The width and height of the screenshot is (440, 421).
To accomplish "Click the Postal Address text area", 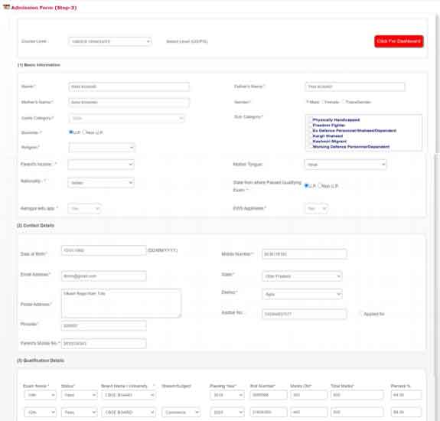I will click(x=121, y=304).
